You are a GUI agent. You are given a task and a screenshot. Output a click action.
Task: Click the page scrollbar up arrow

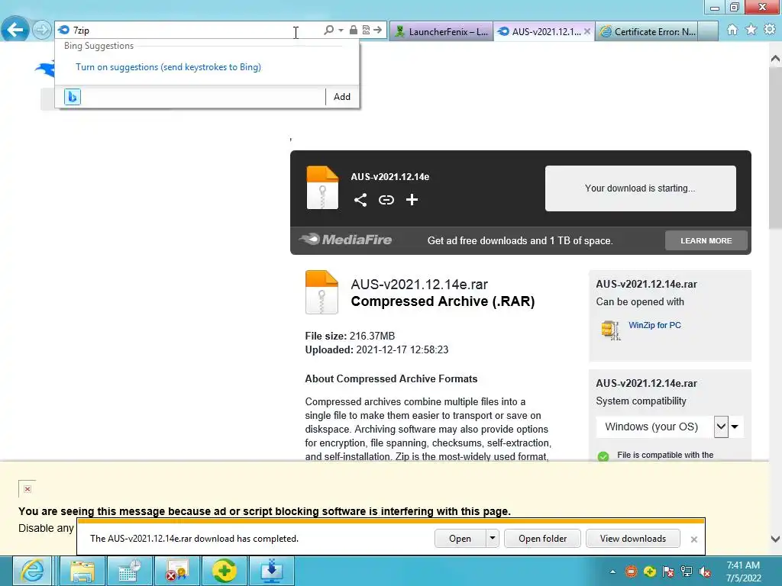775,59
